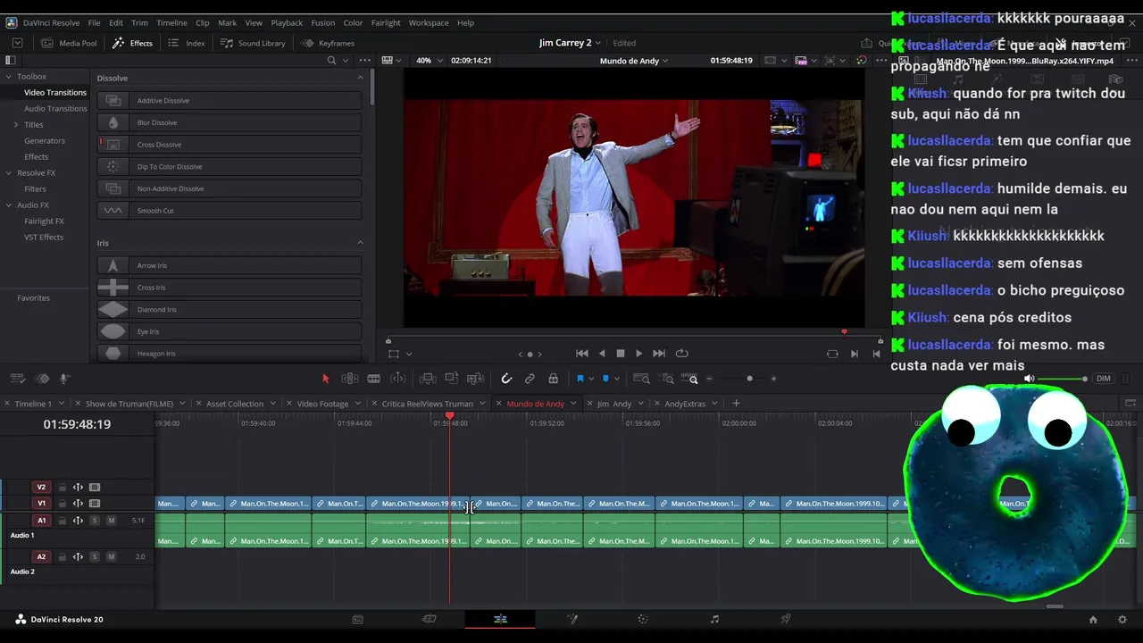Open the Deliver page rocket icon
This screenshot has height=643, width=1143.
(x=786, y=619)
